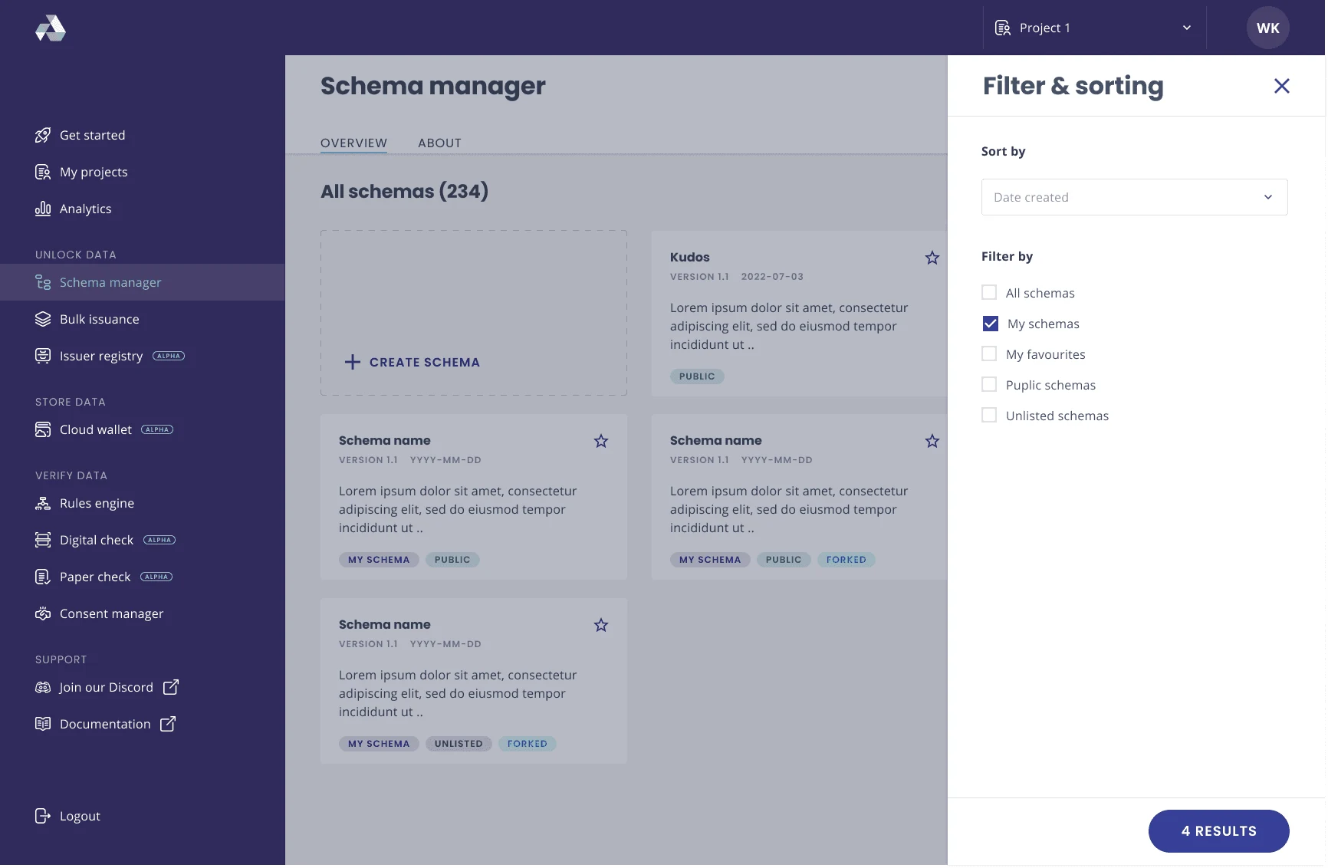The height and width of the screenshot is (868, 1328).
Task: Click CREATE SCHEMA button
Action: [413, 362]
